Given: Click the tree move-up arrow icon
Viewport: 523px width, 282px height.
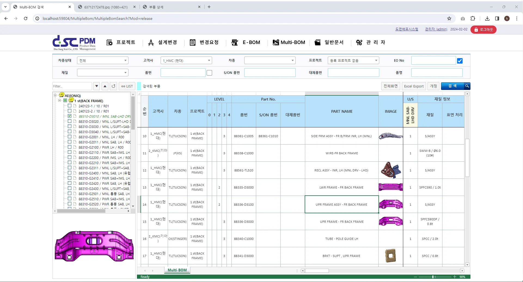Looking at the screenshot, I should pyautogui.click(x=105, y=86).
